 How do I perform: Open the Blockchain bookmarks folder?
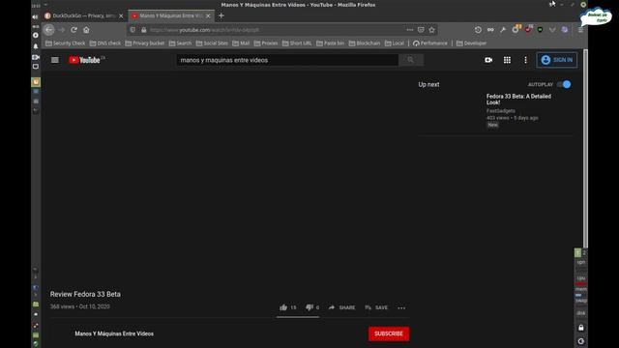click(x=365, y=43)
